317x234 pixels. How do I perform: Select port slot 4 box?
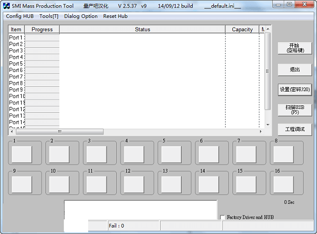(135, 154)
